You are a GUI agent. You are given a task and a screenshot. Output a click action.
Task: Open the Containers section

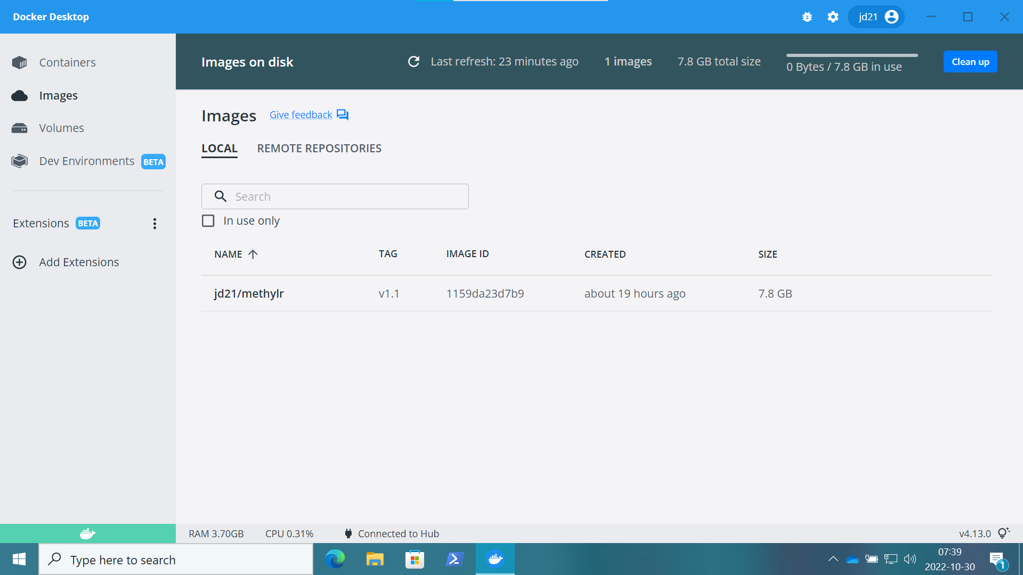click(x=67, y=62)
